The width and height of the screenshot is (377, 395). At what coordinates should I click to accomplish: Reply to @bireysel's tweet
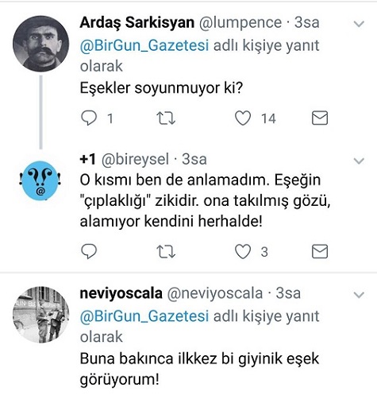click(89, 251)
